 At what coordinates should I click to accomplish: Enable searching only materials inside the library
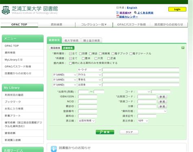tap(70, 63)
